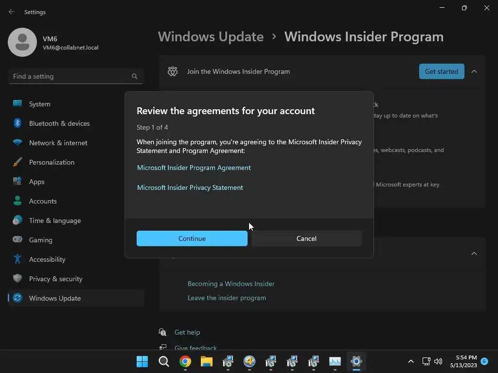Viewport: 498px width, 373px height.
Task: Click the Bluetooth icon in sidebar
Action: (x=18, y=123)
